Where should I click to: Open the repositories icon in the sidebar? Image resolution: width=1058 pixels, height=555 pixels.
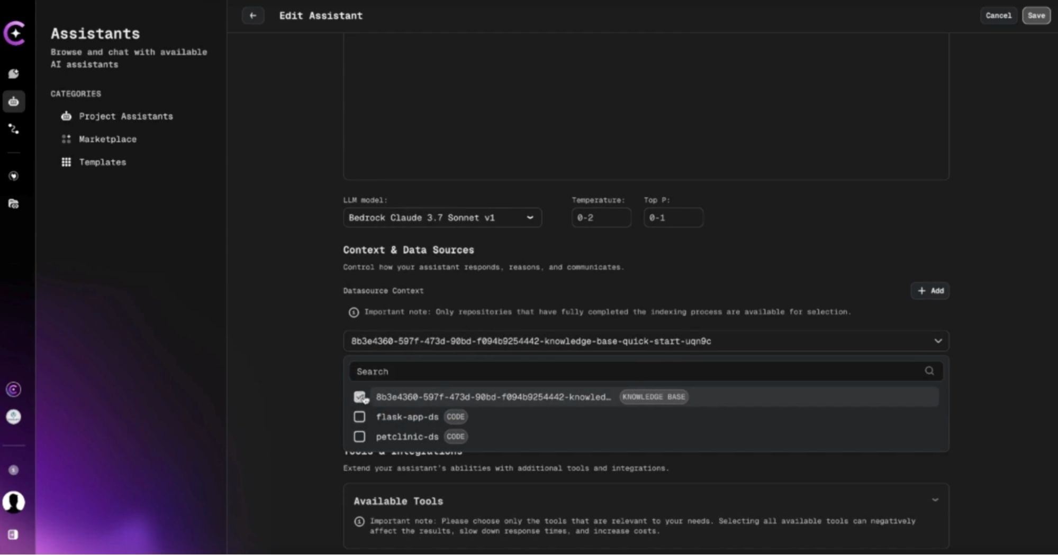14,204
